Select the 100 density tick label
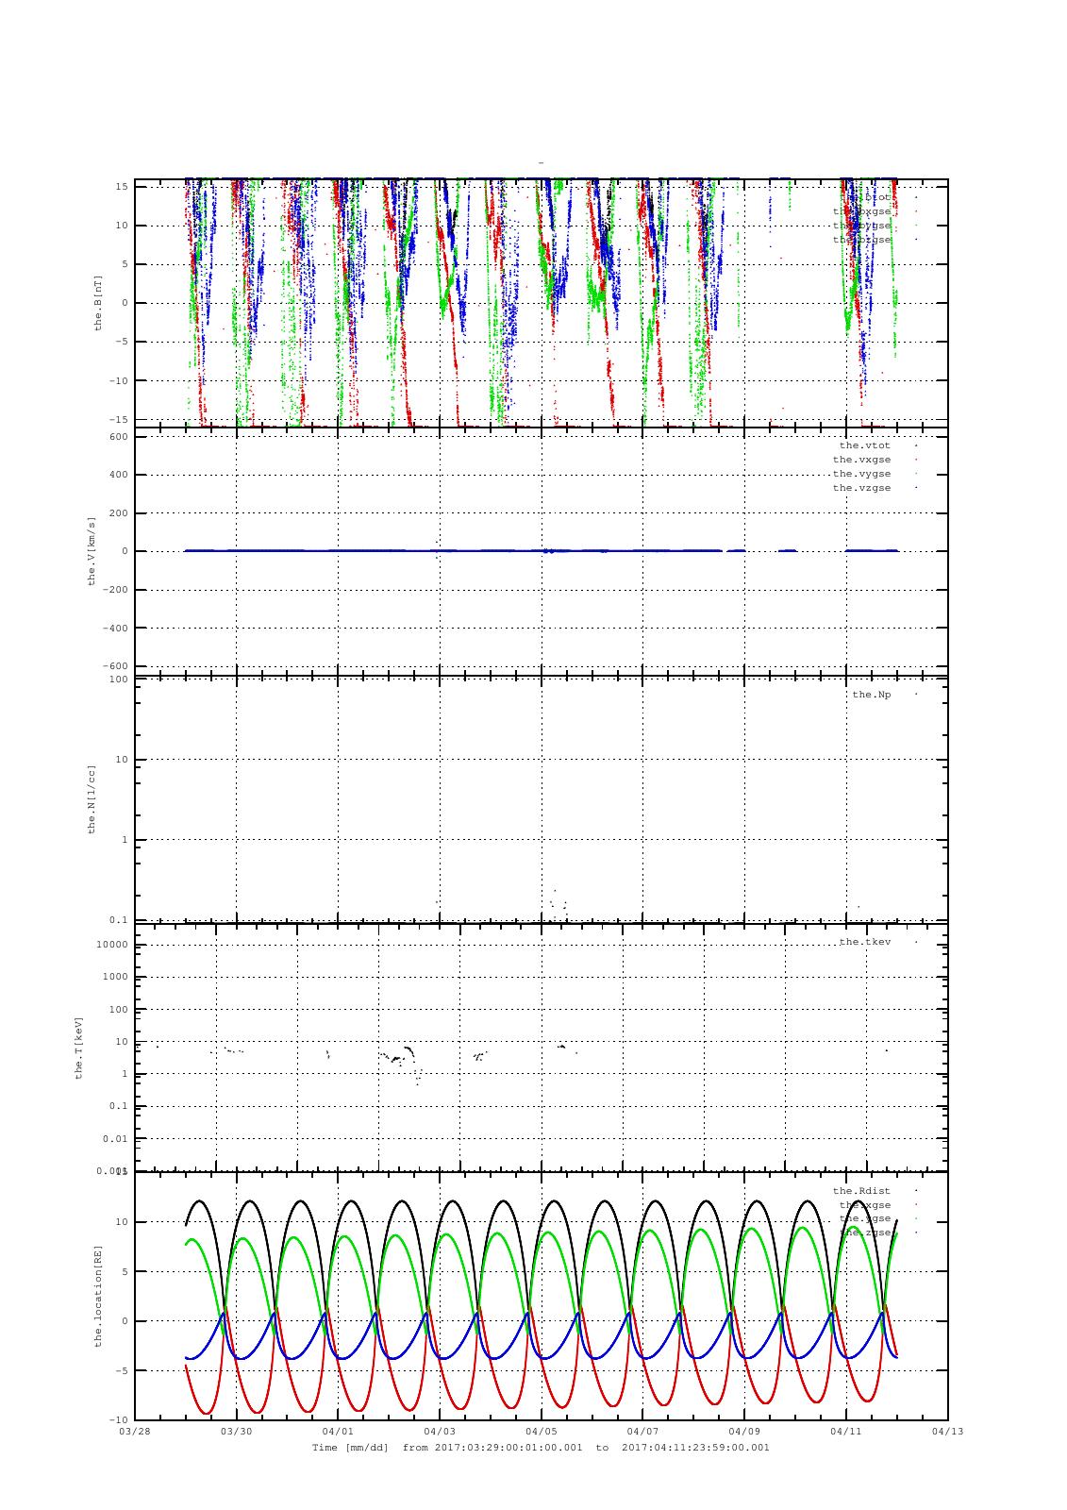This screenshot has width=1067, height=1510. [x=118, y=679]
